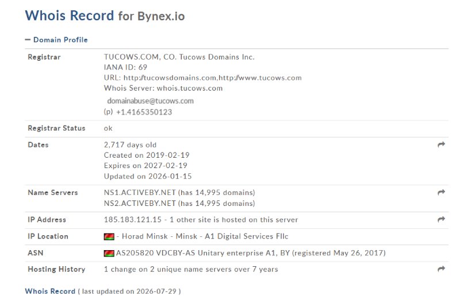The image size is (460, 296).
Task: Open share arrow in IP Address row
Action: pos(441,219)
